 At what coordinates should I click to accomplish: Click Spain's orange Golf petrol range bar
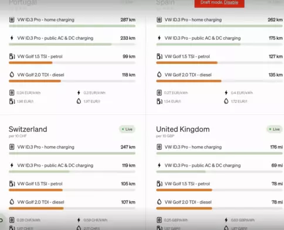(x=187, y=63)
